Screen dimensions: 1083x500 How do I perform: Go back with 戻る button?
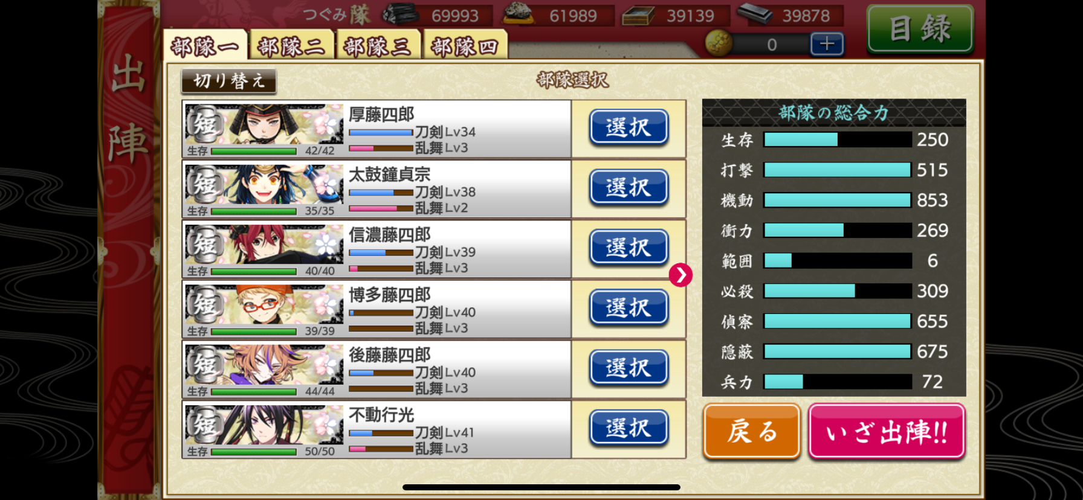752,431
